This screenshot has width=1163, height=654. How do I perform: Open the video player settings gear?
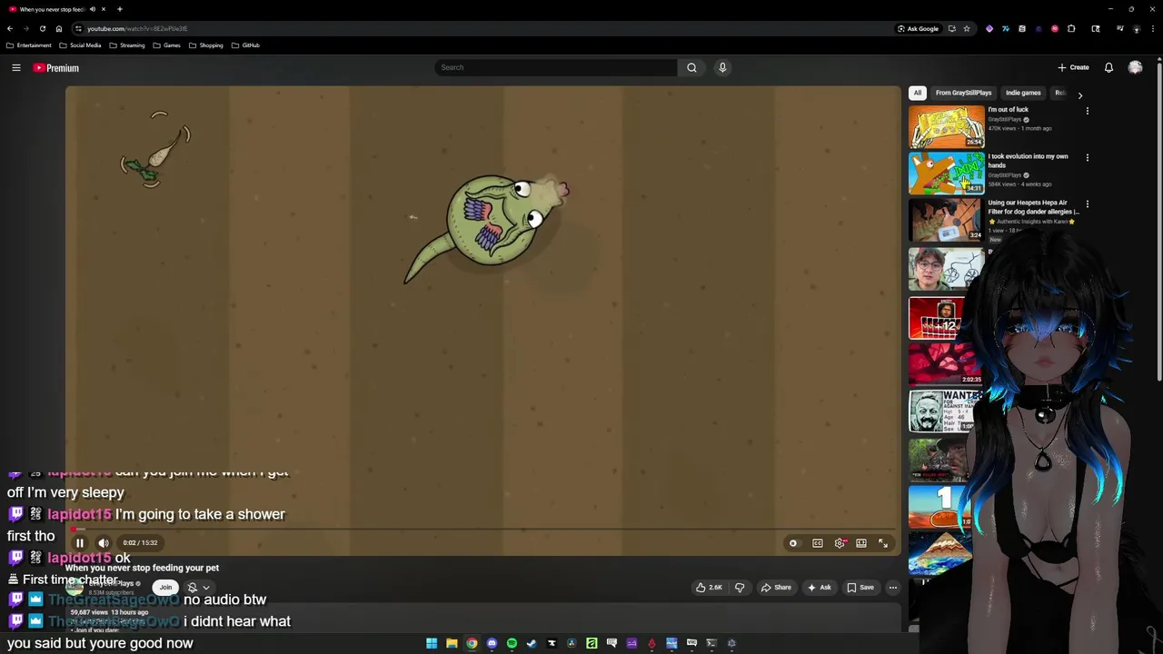point(840,543)
